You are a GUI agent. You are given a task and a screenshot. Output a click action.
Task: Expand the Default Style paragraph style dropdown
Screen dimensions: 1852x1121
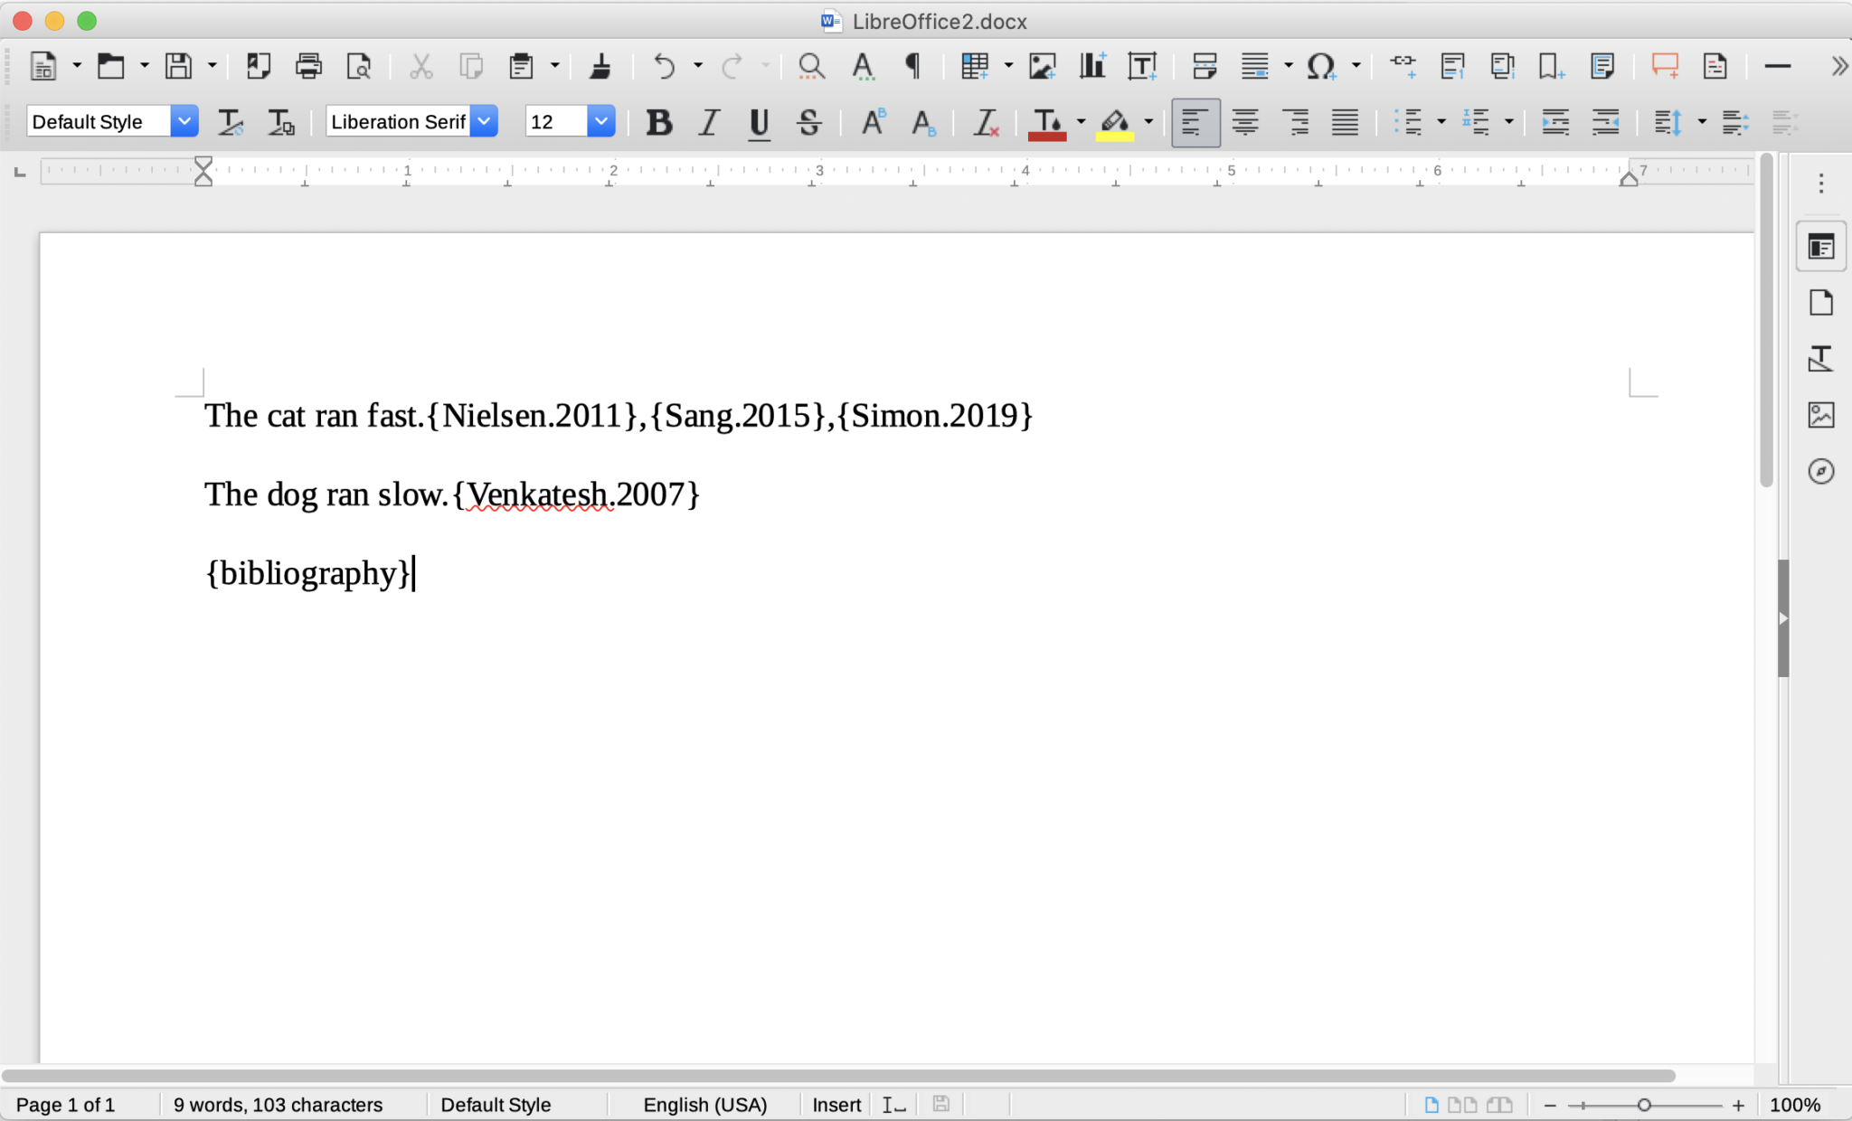pos(184,122)
